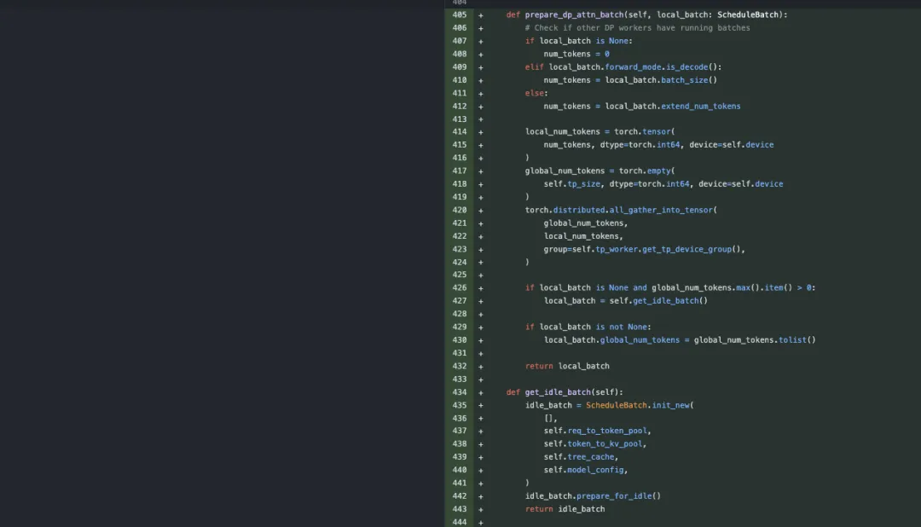Click line number 432
The width and height of the screenshot is (921, 527).
pyautogui.click(x=460, y=366)
